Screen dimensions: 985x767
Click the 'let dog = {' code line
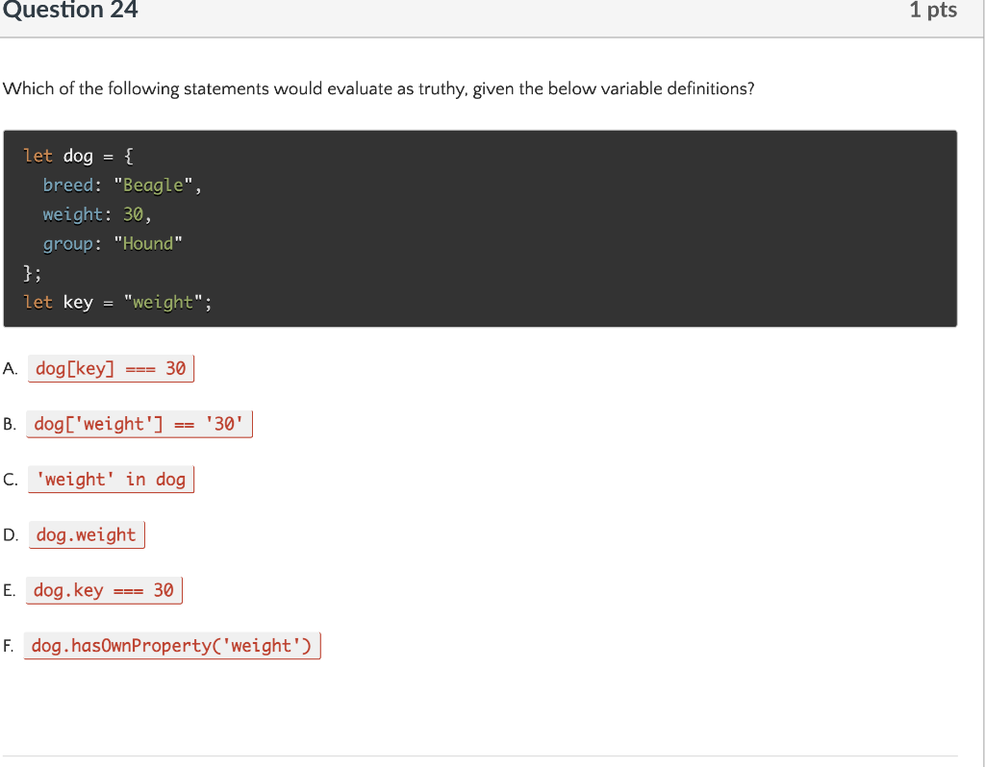click(x=78, y=156)
